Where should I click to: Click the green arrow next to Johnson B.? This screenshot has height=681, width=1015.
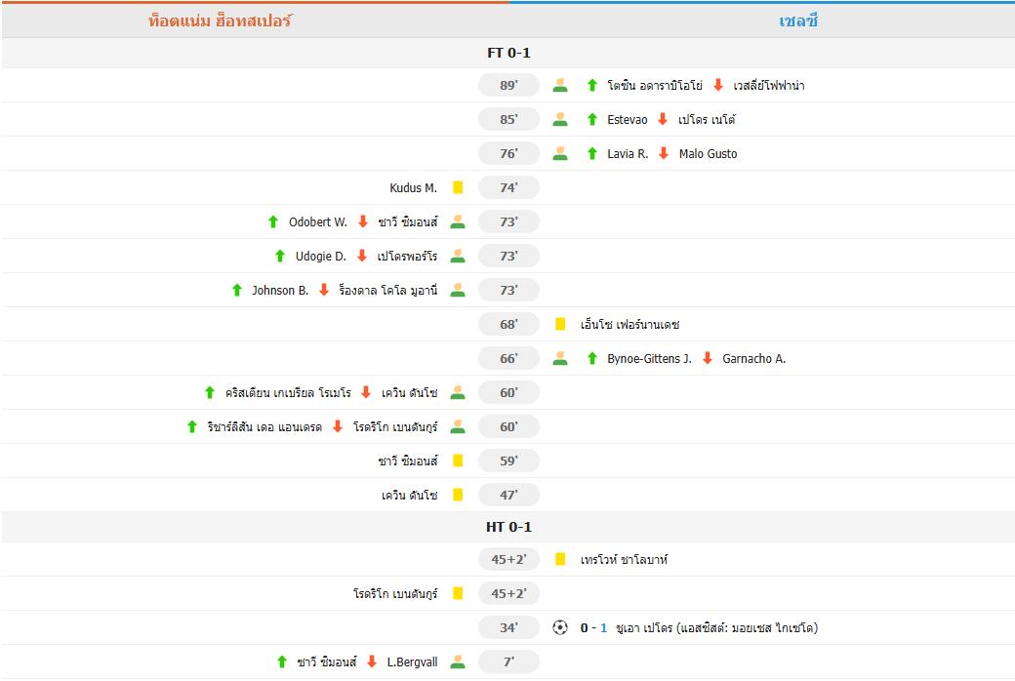(236, 290)
